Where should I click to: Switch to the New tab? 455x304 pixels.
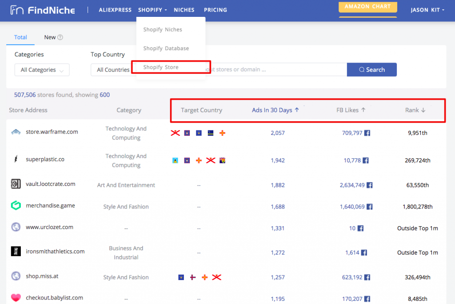pyautogui.click(x=50, y=37)
